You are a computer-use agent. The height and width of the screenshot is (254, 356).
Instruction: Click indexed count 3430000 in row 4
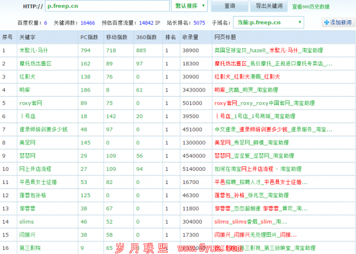[x=194, y=90]
